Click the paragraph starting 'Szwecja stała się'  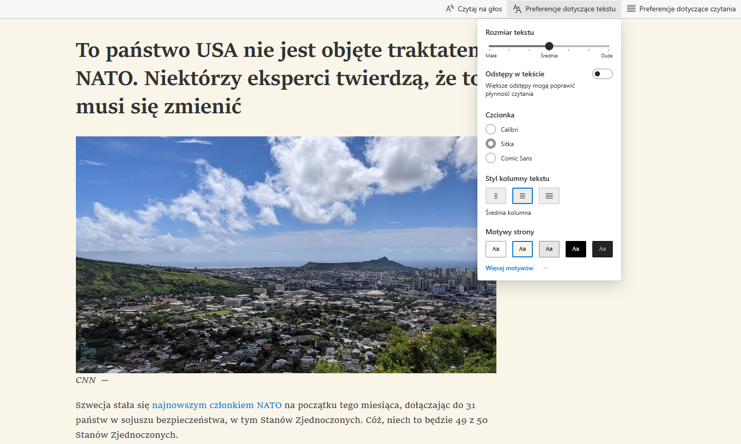click(282, 420)
